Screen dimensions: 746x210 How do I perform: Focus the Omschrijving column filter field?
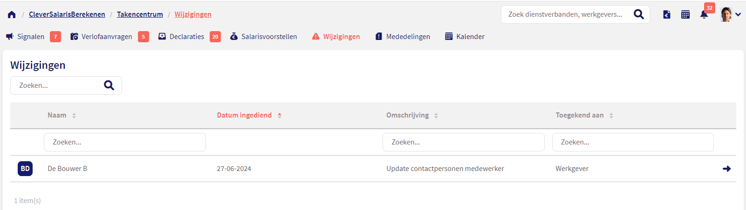coord(464,142)
